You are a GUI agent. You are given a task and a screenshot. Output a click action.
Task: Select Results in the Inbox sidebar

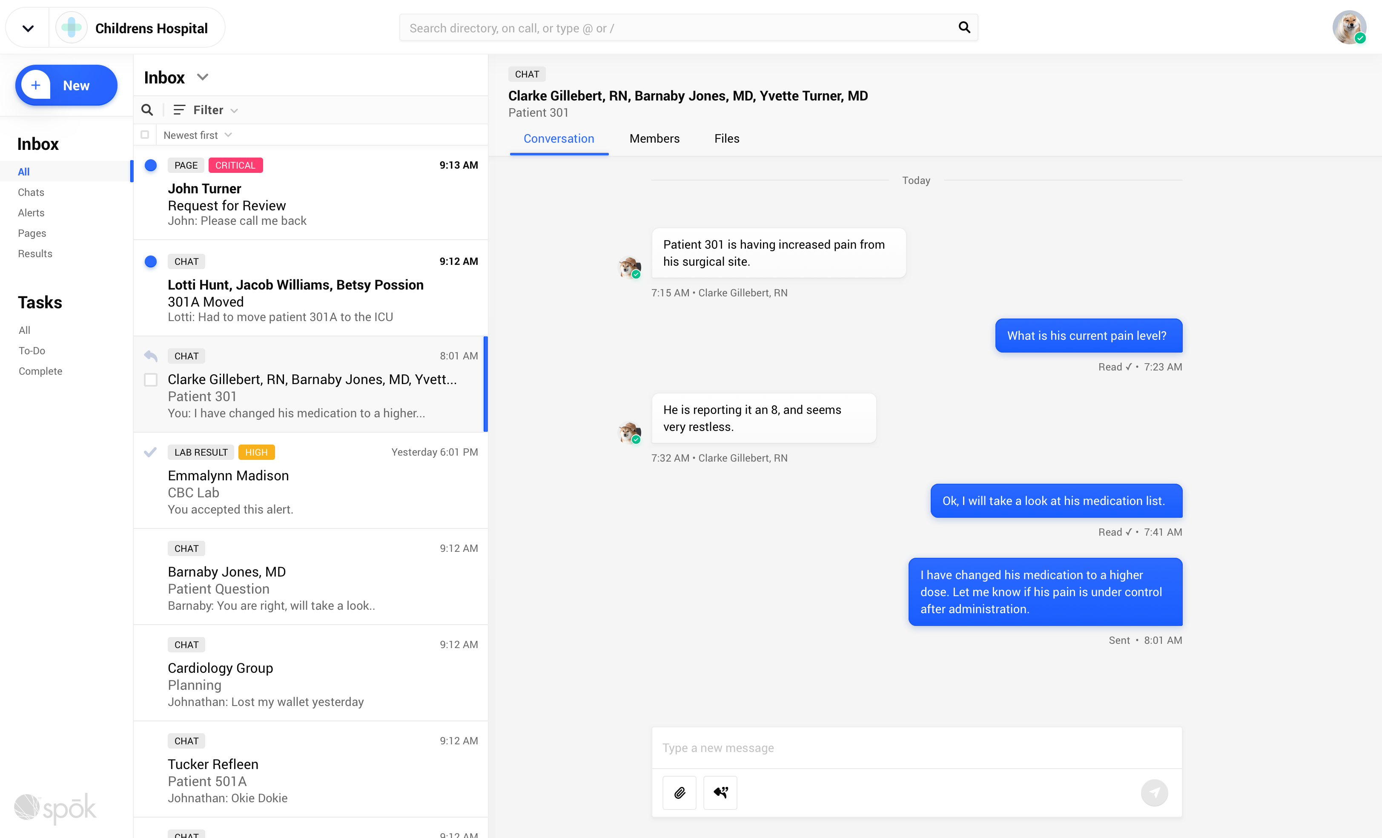click(35, 253)
